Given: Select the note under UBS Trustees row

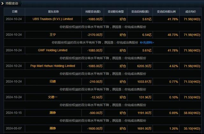Looking at the screenshot, I should click(x=103, y=27).
